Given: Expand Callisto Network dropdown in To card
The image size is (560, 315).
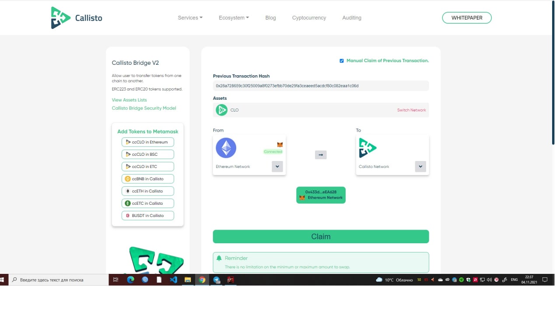Looking at the screenshot, I should coord(420,167).
